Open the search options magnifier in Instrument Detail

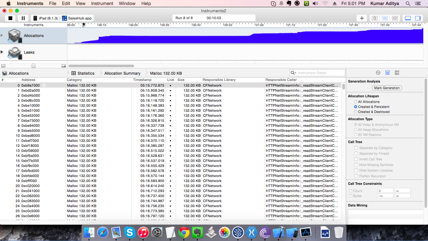293,73
